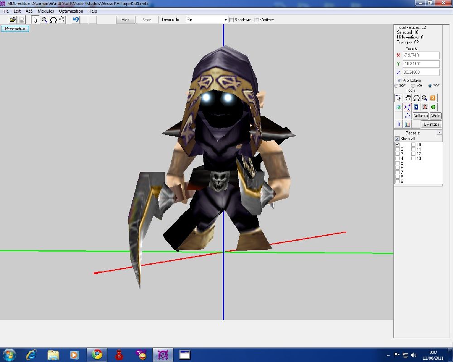Click the Perspective view button

pos(15,29)
